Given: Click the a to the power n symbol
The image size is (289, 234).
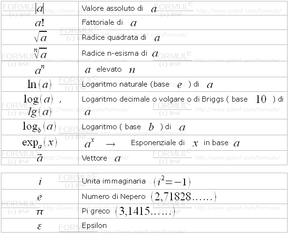Looking at the screenshot, I should click(39, 70).
